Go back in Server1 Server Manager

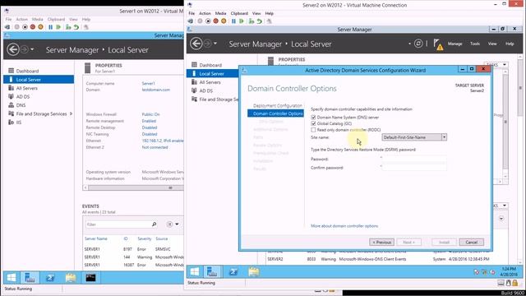[x=13, y=49]
